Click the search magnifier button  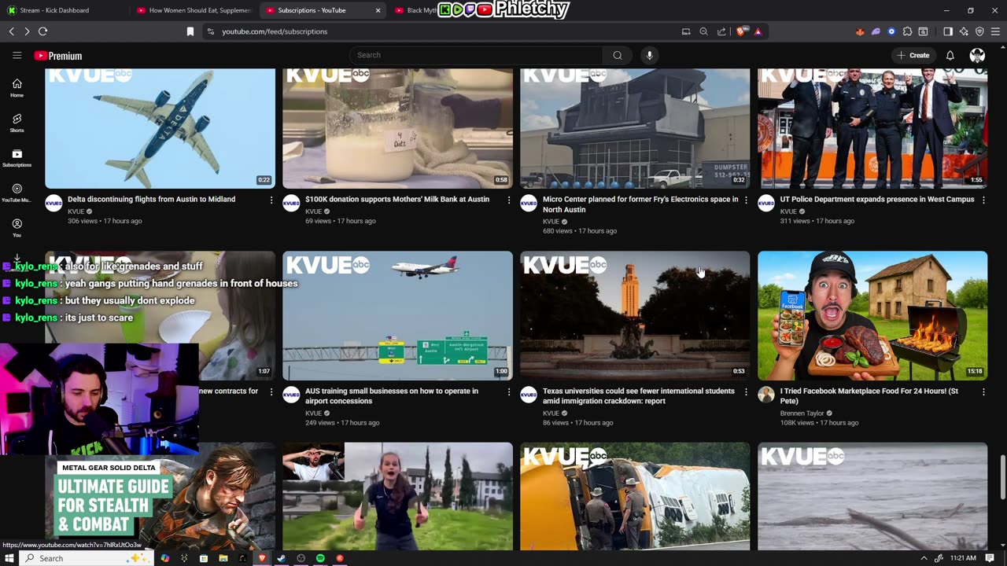click(618, 55)
